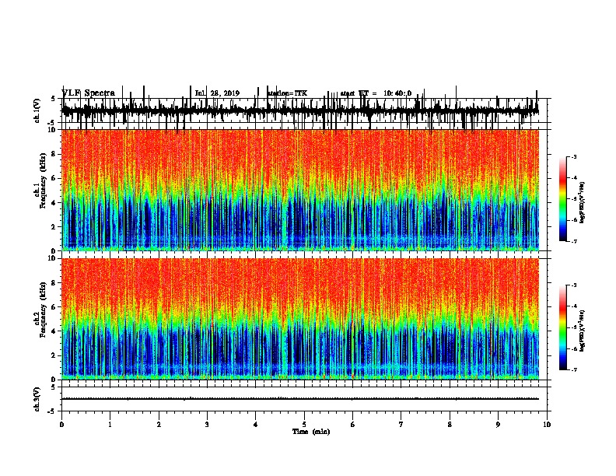Viewport: 616px width, 476px height.
Task: Click time axis tick label "8"
Action: [450, 425]
